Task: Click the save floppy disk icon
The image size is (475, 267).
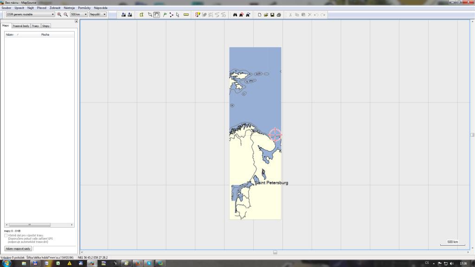Action: (x=272, y=14)
